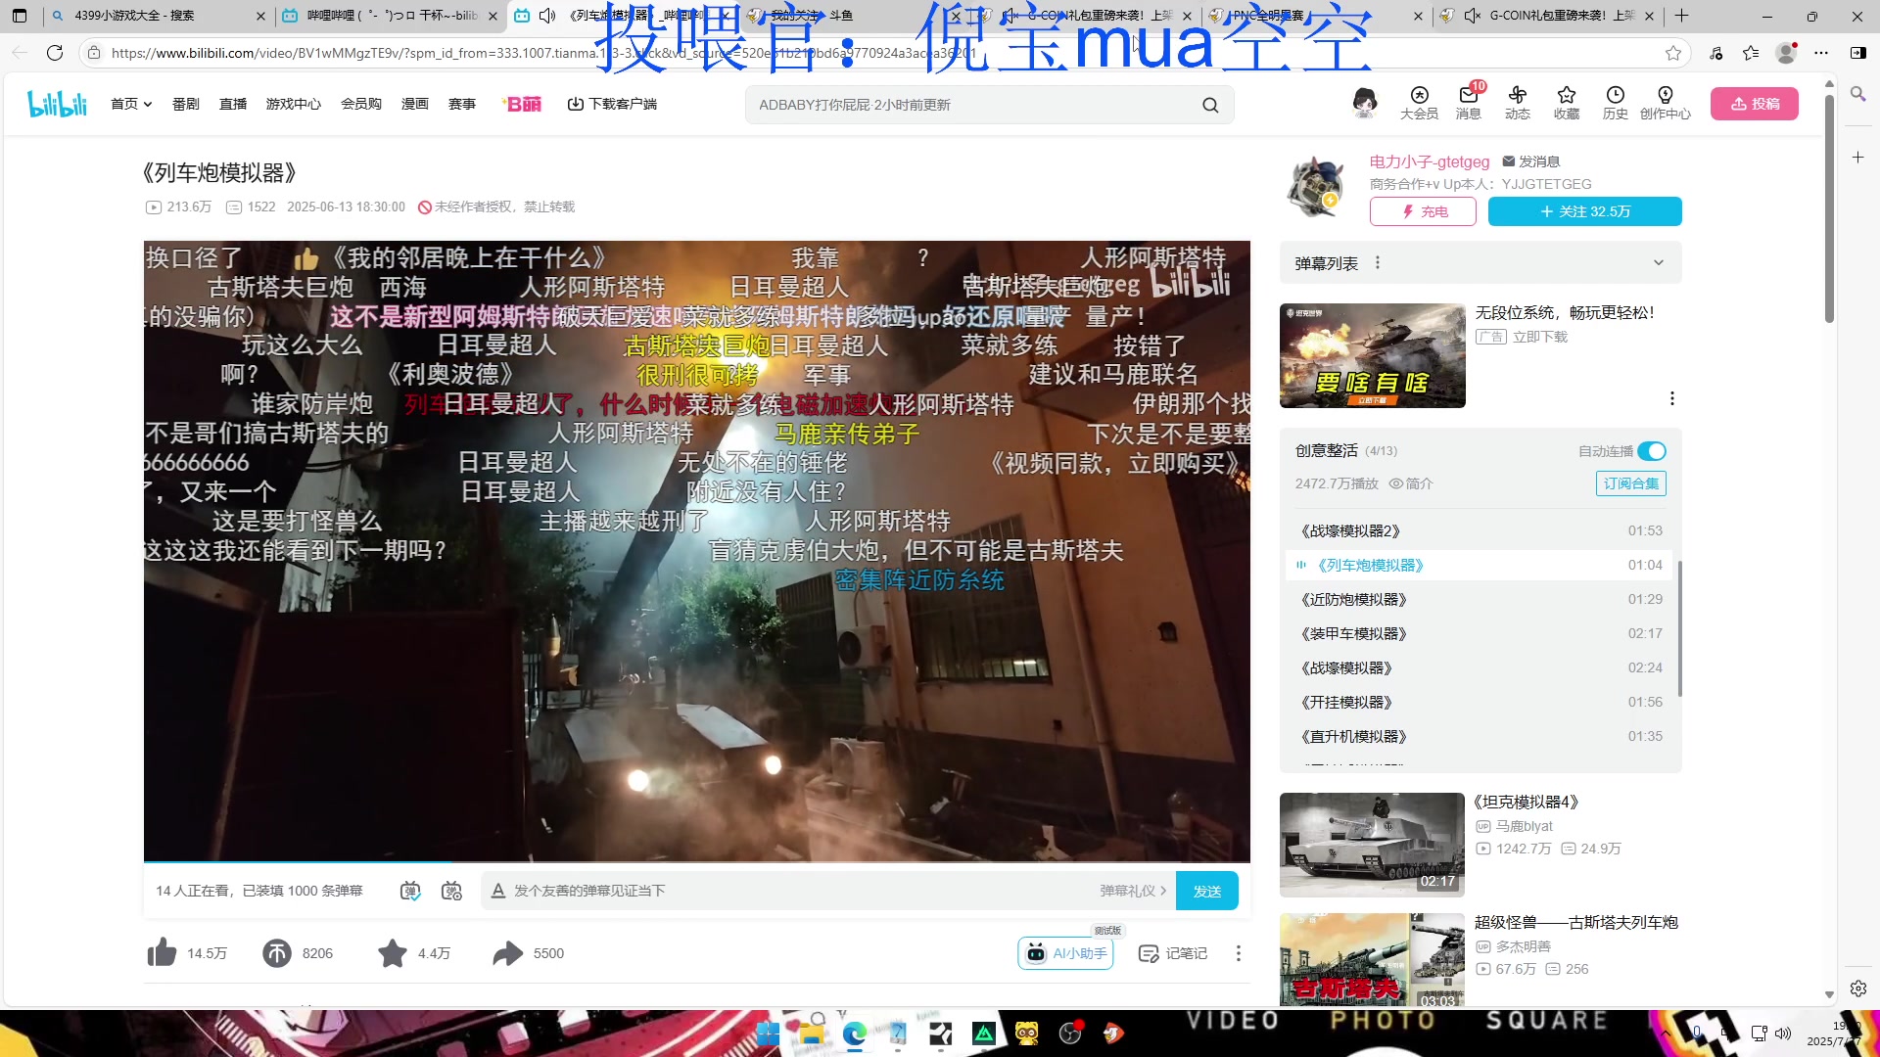
Task: Mute the playing 列车炮模拟器 tab
Action: pyautogui.click(x=547, y=16)
